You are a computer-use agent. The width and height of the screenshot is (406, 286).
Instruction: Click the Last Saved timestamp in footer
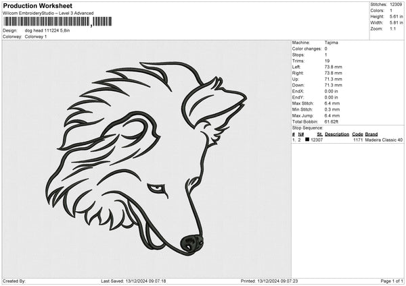(x=133, y=281)
